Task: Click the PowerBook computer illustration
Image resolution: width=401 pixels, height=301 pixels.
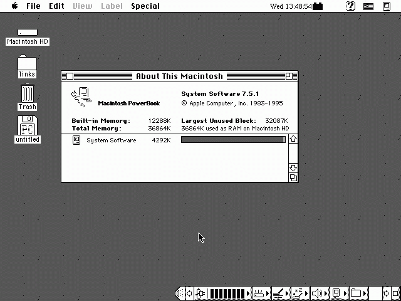Action: 81,97
